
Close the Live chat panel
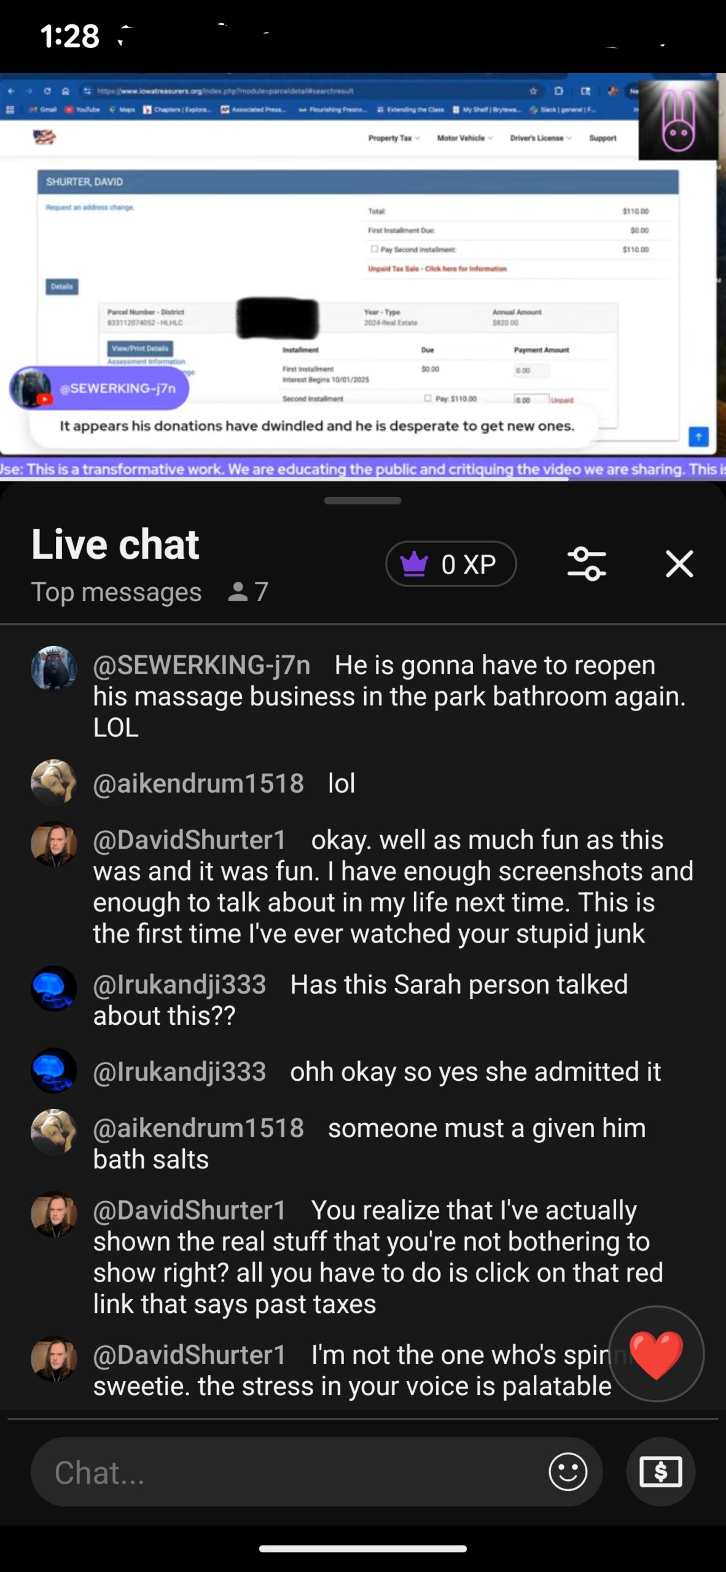point(679,564)
